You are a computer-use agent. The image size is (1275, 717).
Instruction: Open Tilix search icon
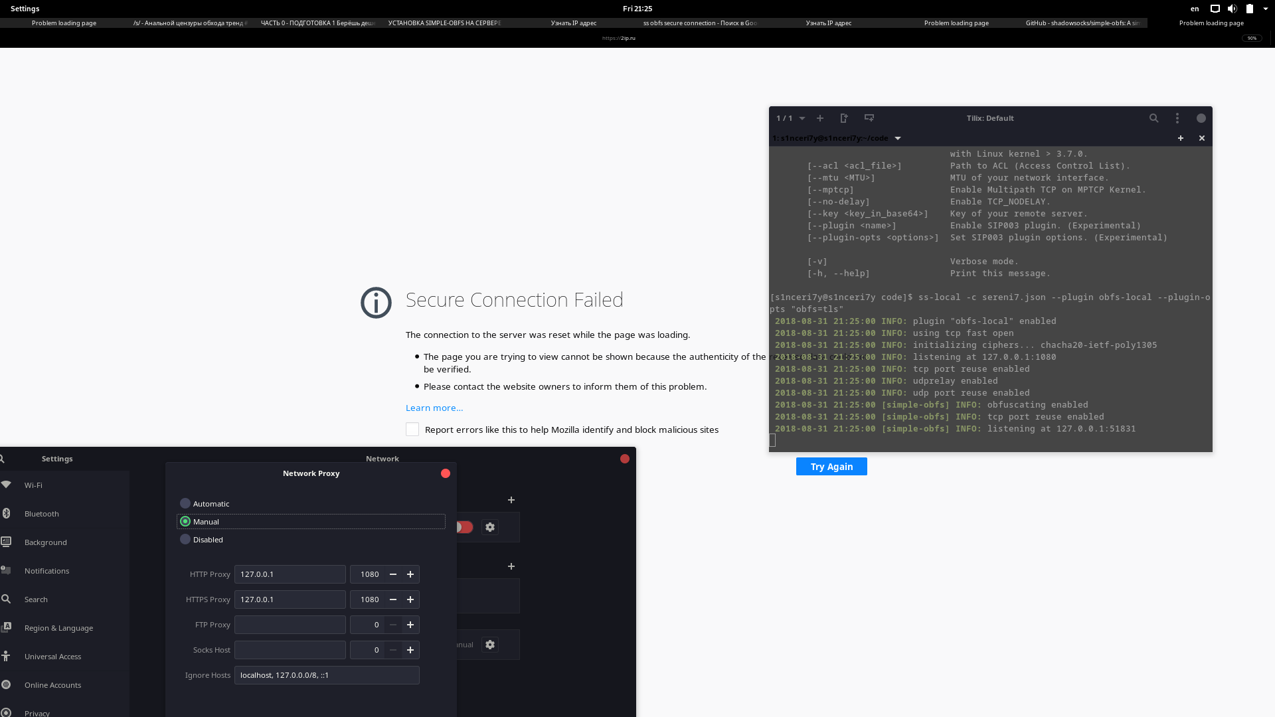pos(1153,118)
